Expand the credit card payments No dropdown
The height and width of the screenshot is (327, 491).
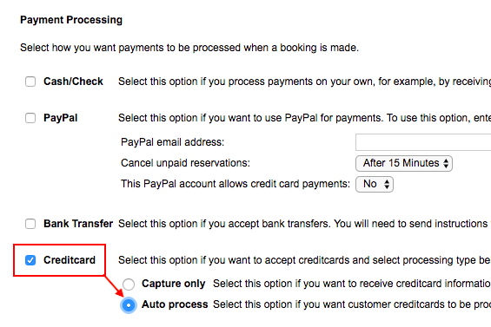coord(375,184)
